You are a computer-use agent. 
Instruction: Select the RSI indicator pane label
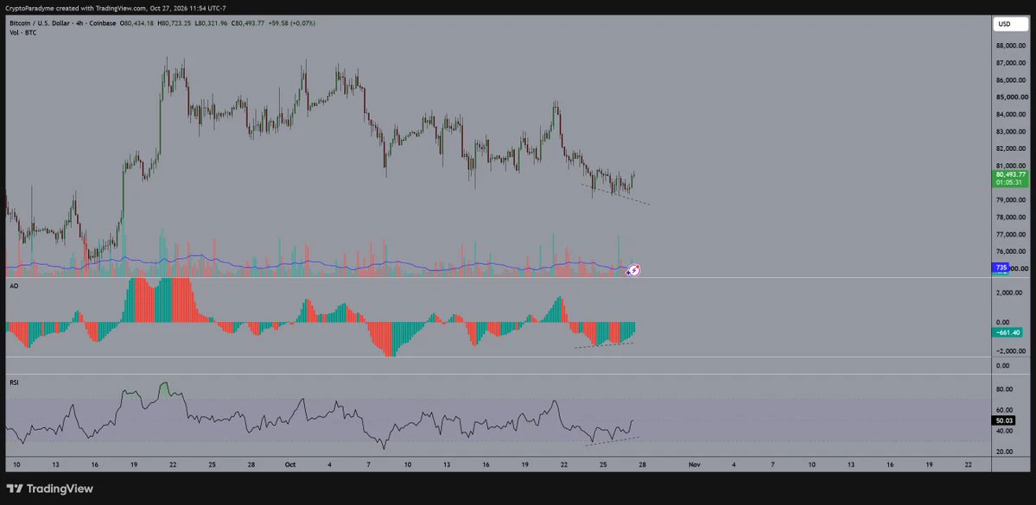13,382
